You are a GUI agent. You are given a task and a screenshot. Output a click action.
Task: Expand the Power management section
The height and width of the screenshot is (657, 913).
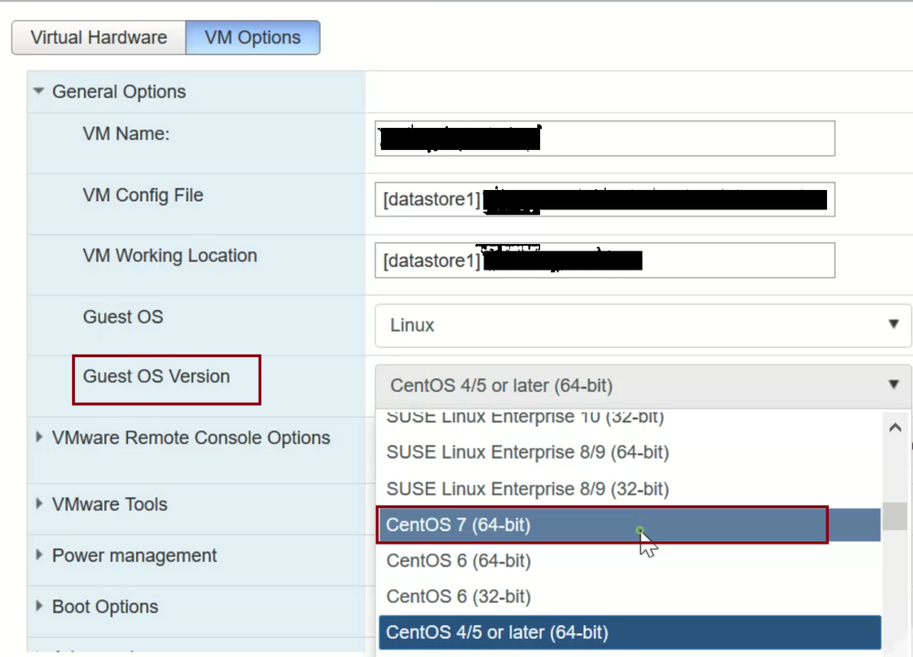[x=39, y=555]
